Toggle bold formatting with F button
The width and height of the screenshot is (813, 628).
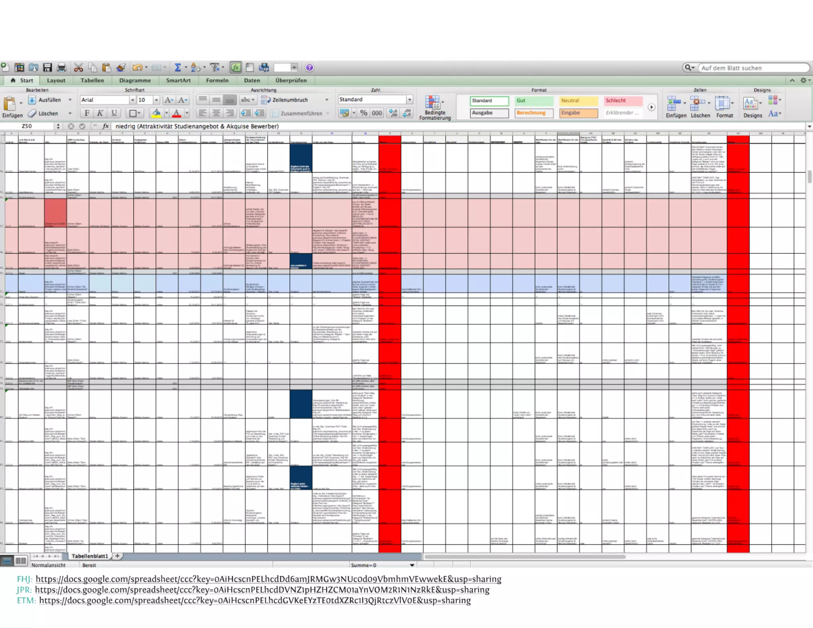87,113
